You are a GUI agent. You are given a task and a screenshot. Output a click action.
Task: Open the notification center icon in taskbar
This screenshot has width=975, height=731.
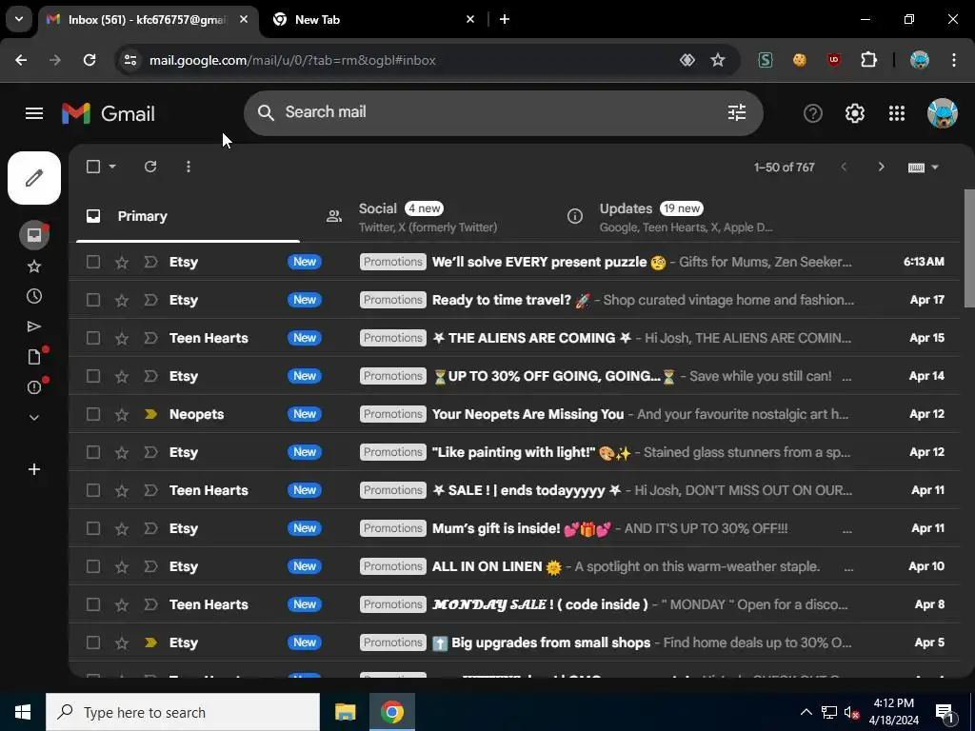(945, 712)
